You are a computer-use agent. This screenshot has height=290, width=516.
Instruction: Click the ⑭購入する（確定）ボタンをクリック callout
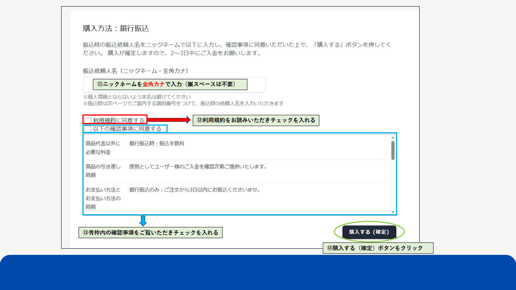click(378, 248)
